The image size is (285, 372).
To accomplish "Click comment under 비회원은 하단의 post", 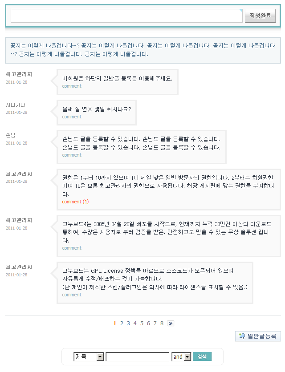I will pos(72,86).
